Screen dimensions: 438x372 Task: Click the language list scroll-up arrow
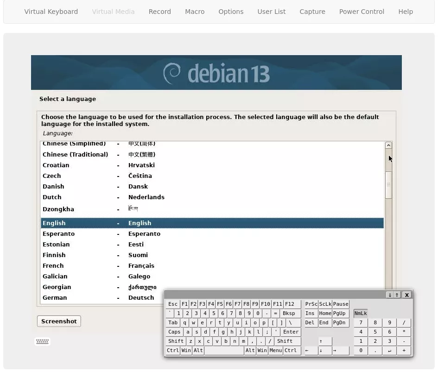[x=388, y=145]
